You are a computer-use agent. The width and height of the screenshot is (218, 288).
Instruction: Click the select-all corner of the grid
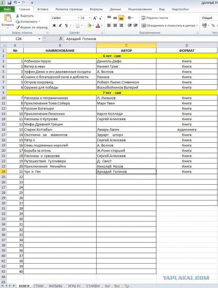click(3, 45)
